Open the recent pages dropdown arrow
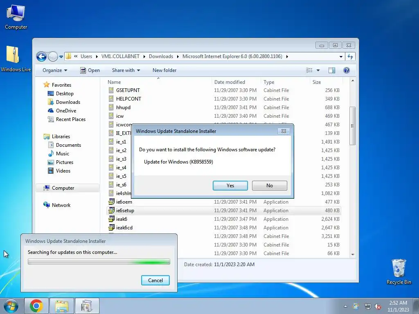 tap(61, 56)
